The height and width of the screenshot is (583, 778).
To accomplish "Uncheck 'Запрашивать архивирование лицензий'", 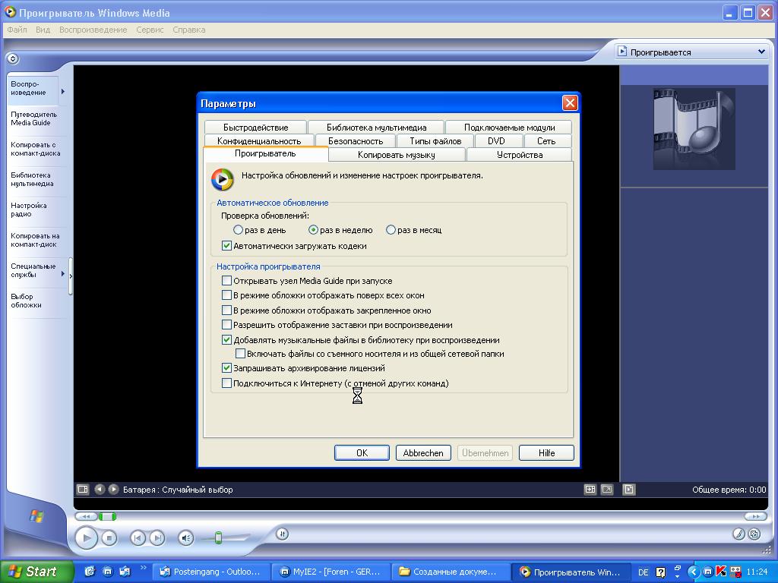I will pos(226,368).
